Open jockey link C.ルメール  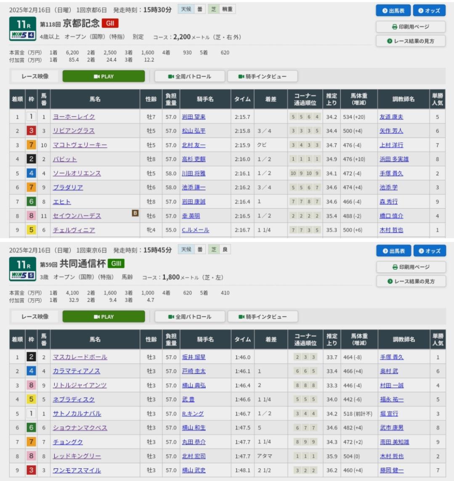[195, 230]
